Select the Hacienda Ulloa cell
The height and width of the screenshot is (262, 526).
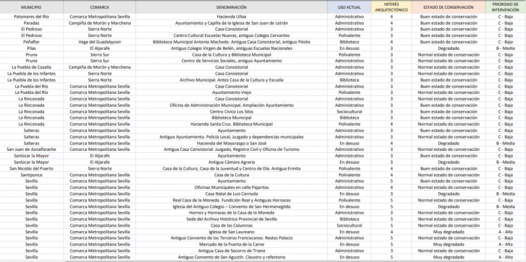click(x=231, y=17)
